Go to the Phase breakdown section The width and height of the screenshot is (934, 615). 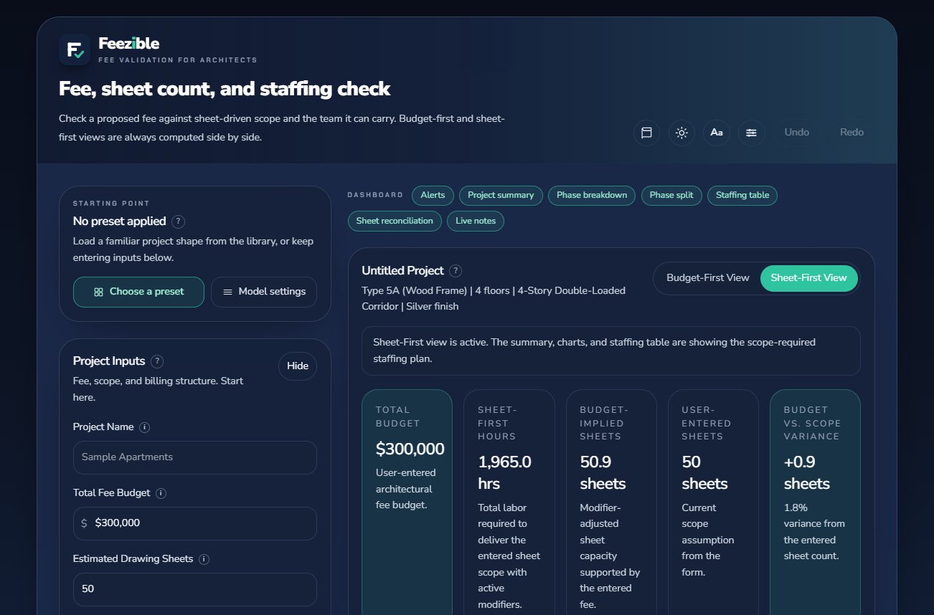pos(592,195)
